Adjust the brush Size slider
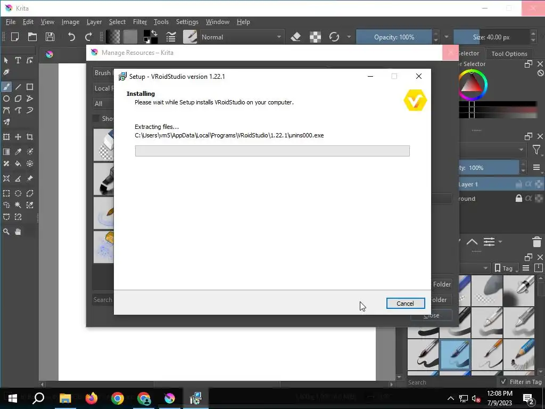The height and width of the screenshot is (409, 545). tap(491, 37)
